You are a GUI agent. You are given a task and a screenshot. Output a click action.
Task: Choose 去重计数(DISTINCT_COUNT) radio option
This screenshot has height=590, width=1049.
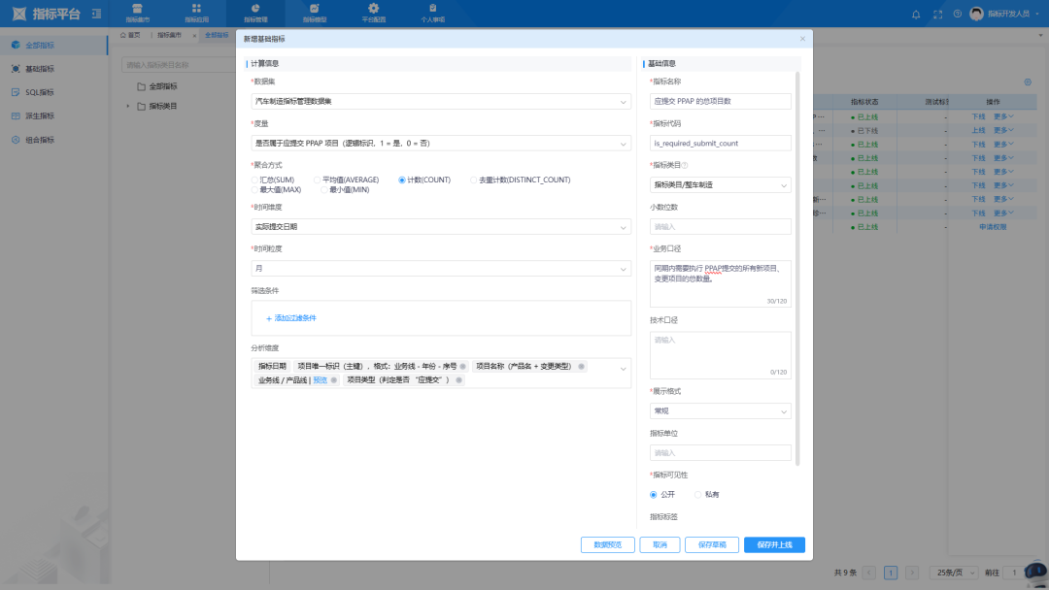[474, 180]
